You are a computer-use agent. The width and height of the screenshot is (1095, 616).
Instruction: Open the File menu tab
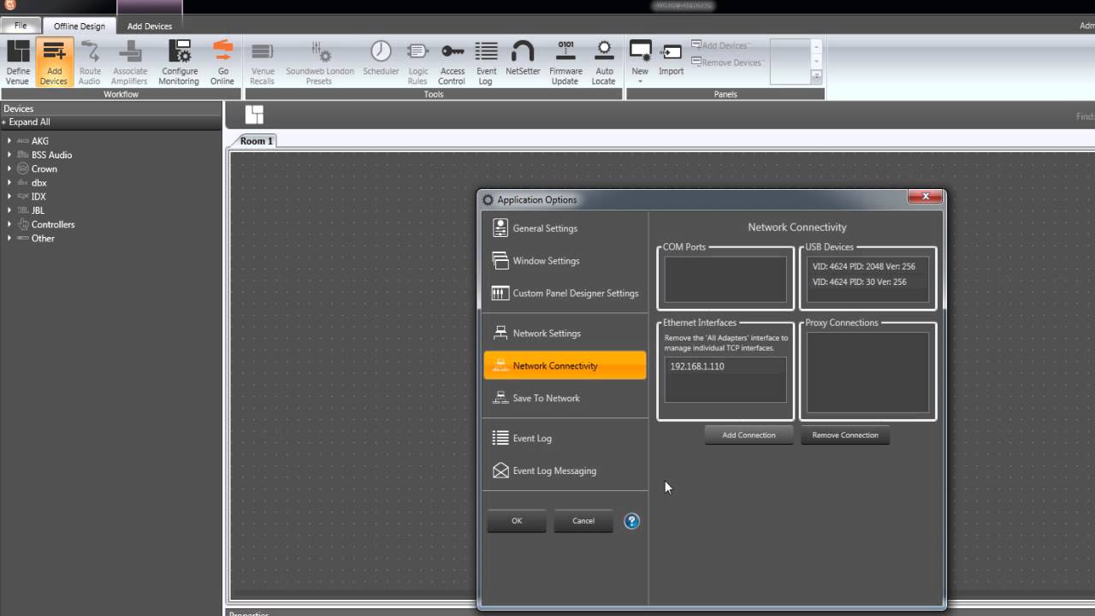[21, 27]
